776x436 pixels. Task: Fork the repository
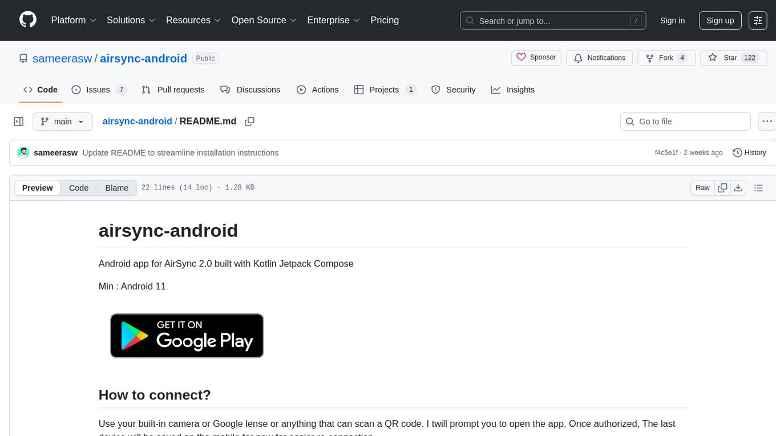(x=666, y=58)
